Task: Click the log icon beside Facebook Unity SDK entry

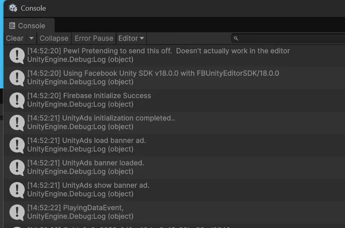Action: coord(17,78)
